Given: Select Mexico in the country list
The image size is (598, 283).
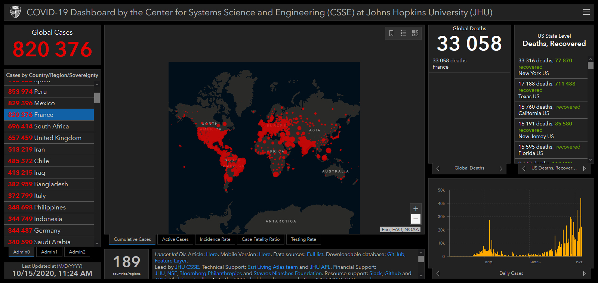Looking at the screenshot, I should pos(49,103).
